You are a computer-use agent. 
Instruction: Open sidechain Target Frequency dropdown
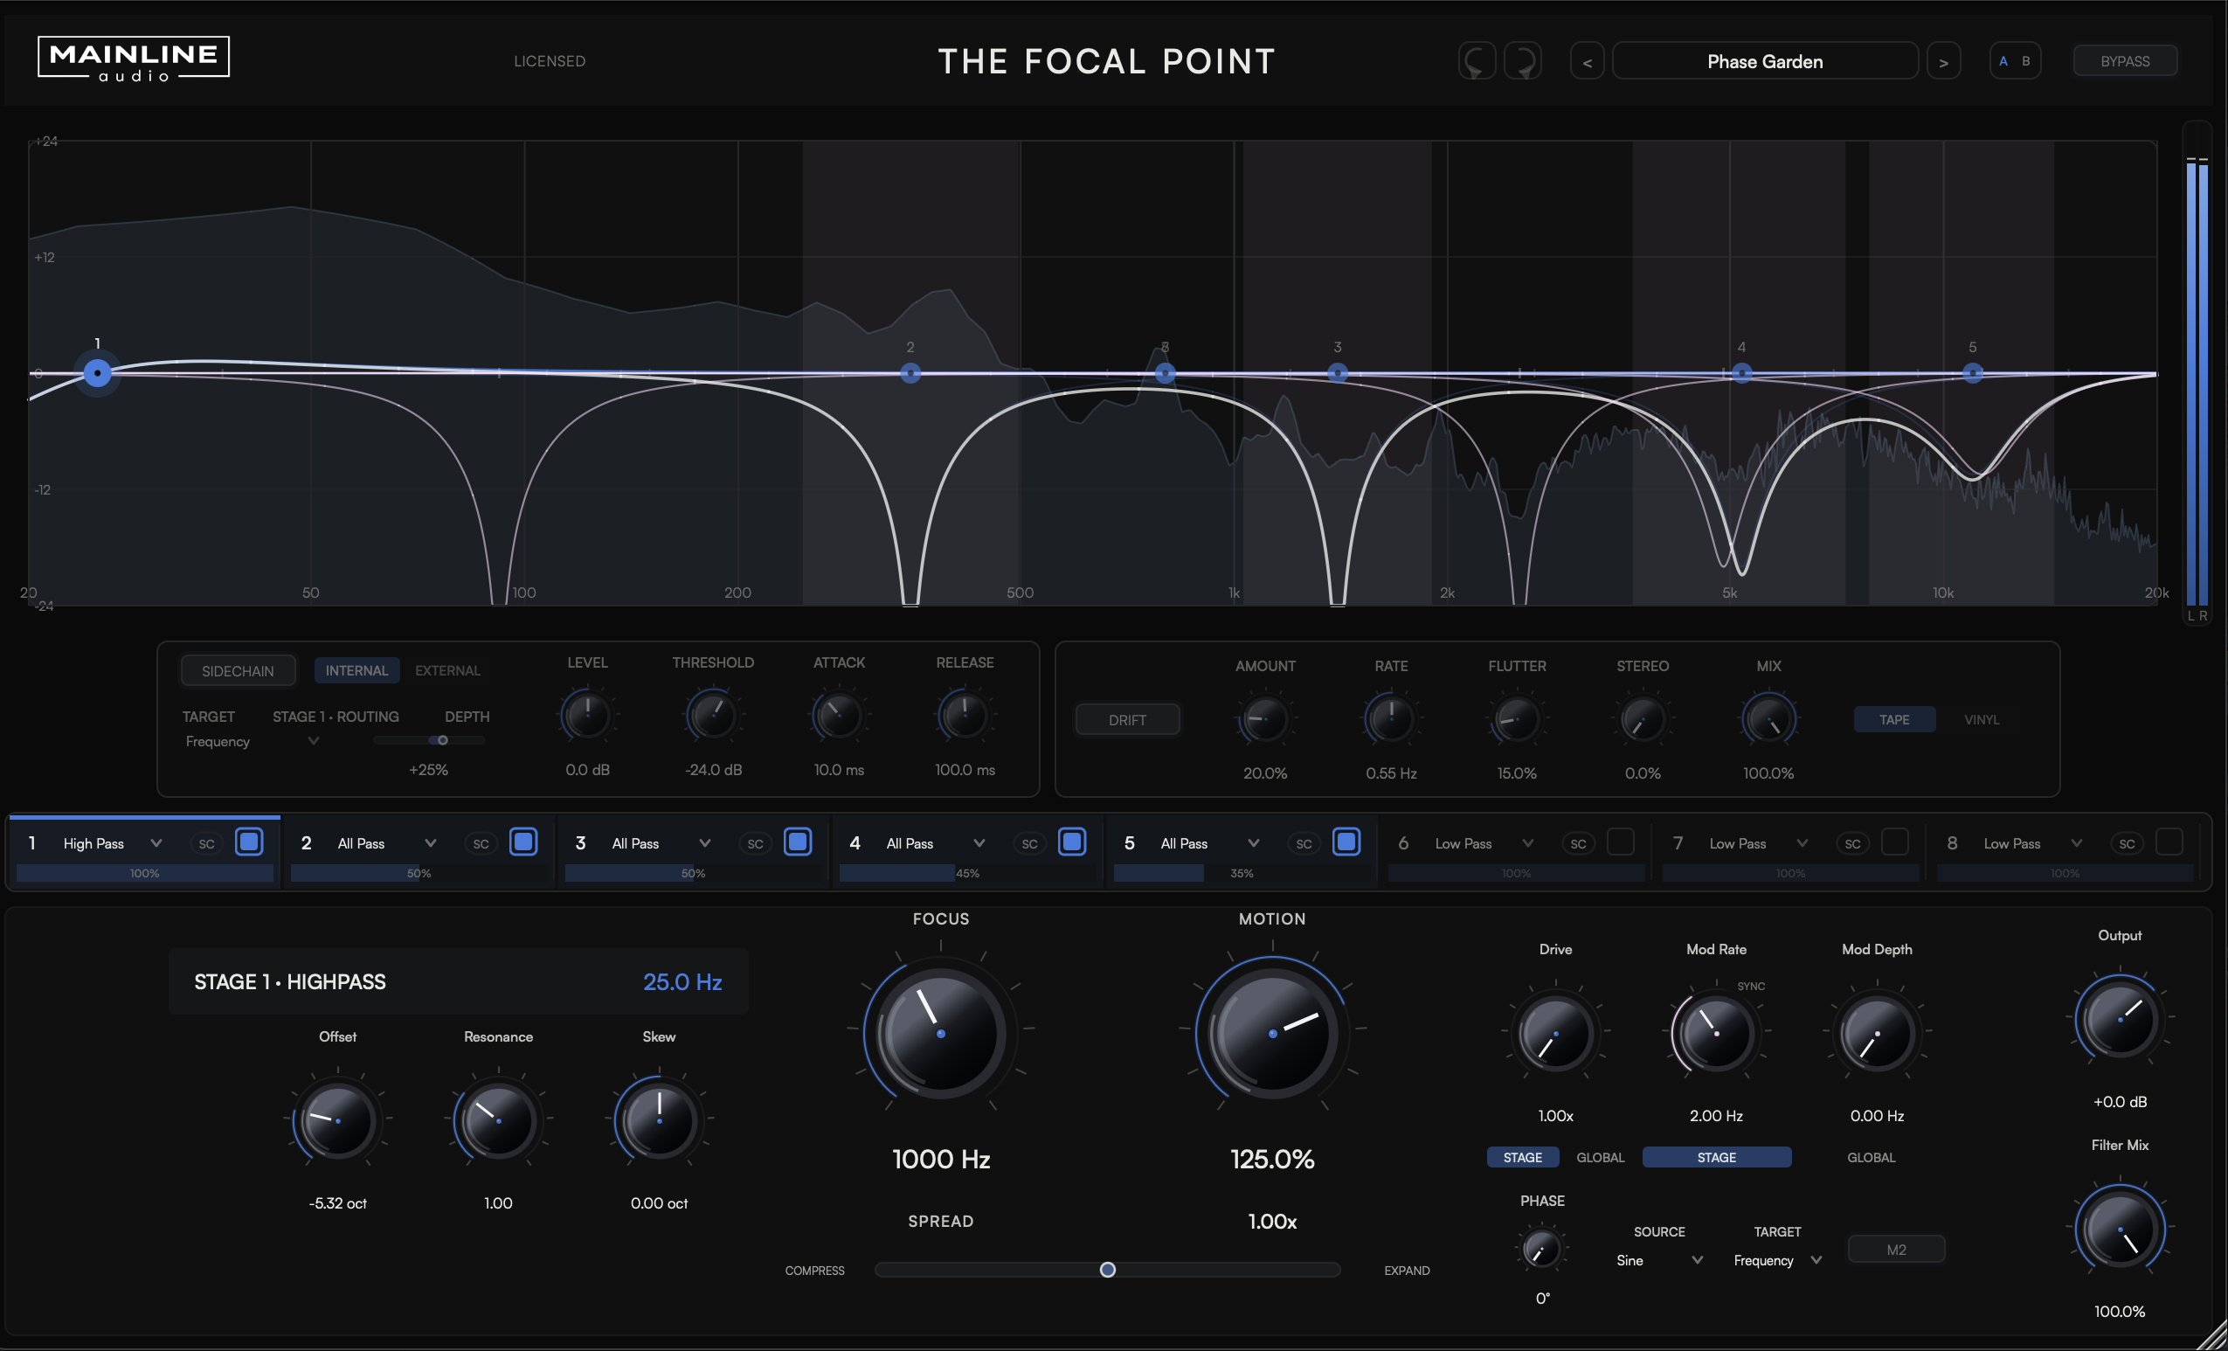click(252, 742)
